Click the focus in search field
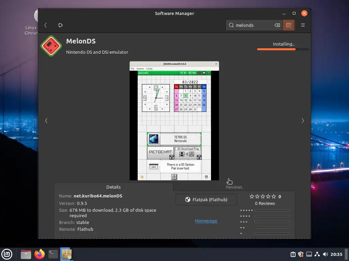The height and width of the screenshot is (261, 349). (x=254, y=25)
